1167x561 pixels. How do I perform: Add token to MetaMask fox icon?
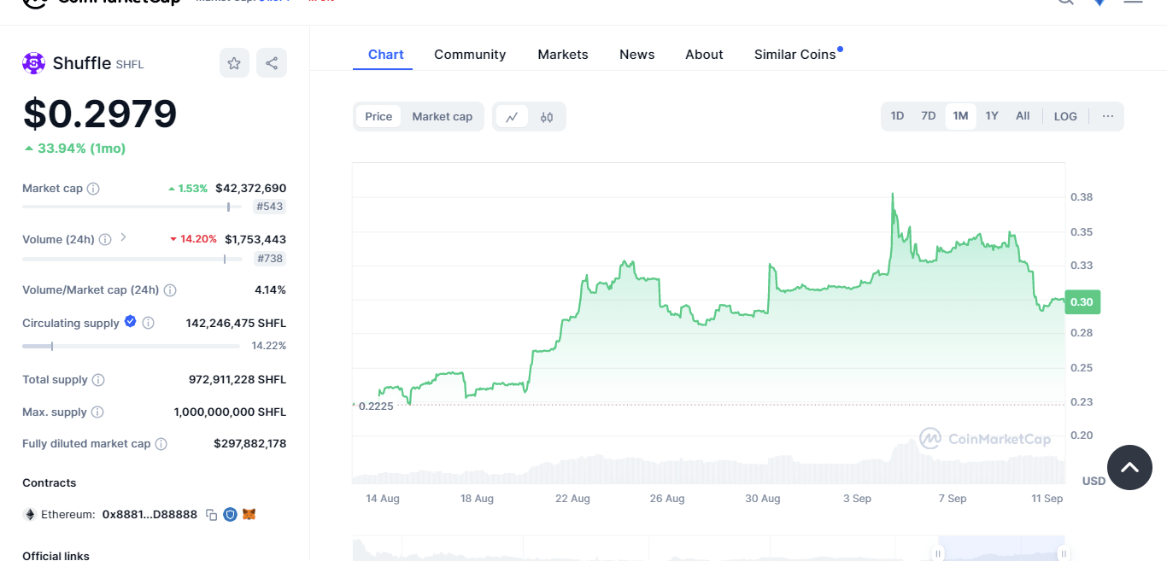click(x=249, y=514)
